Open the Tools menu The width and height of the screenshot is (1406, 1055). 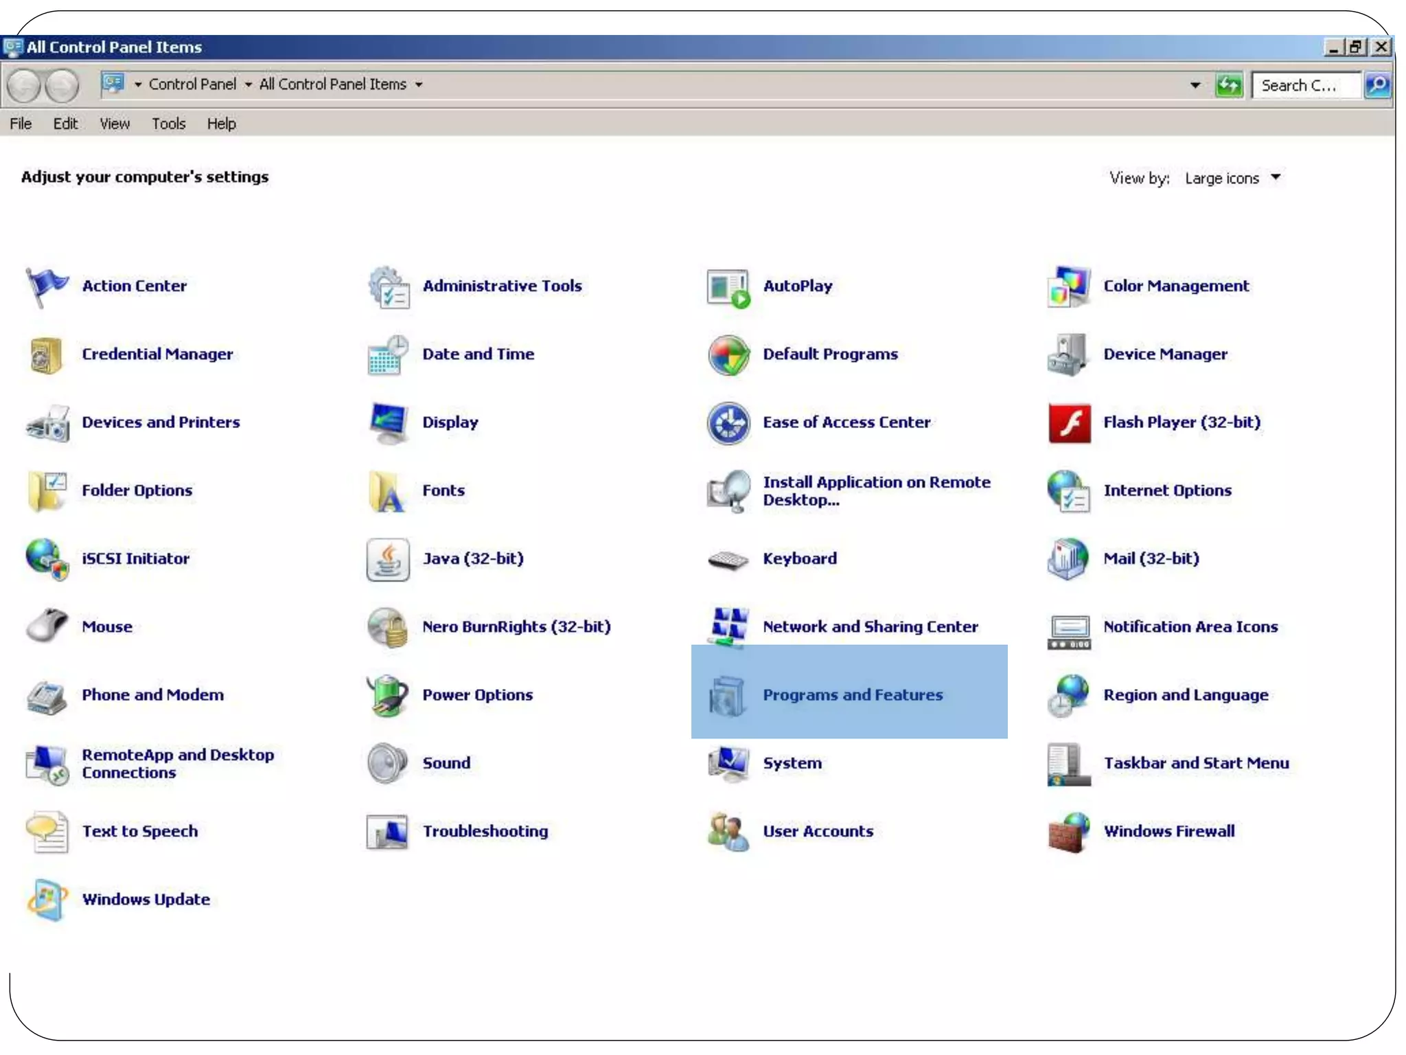coord(168,124)
